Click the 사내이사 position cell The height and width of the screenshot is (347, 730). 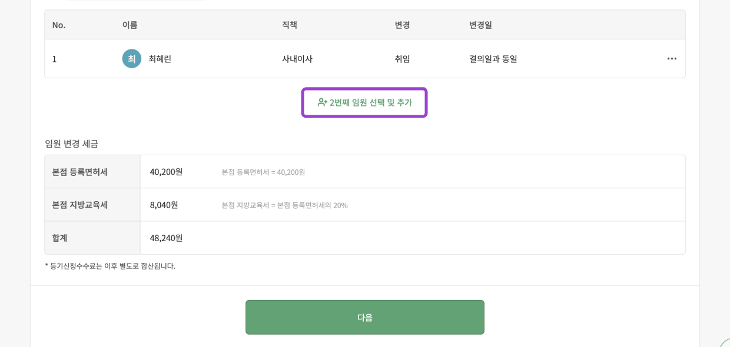pyautogui.click(x=297, y=59)
